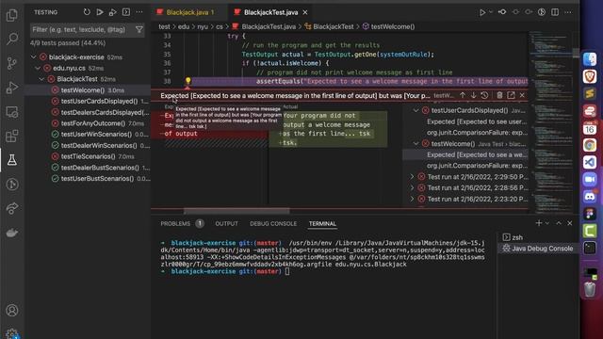Open the Explorer view in activity bar

point(12,15)
